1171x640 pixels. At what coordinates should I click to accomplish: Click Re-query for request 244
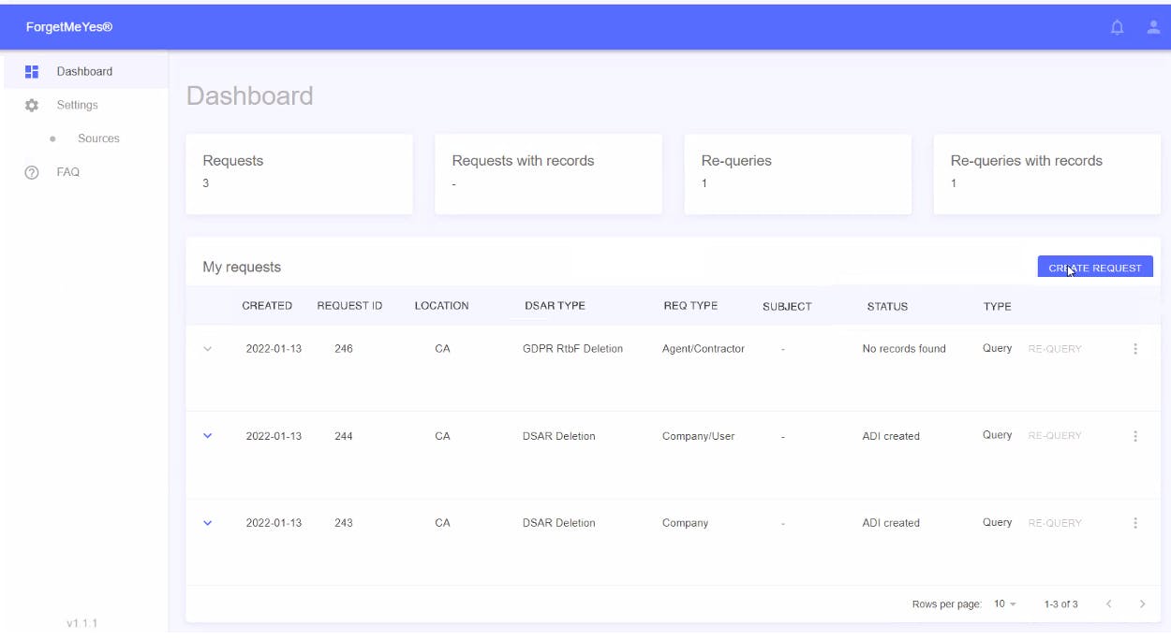[x=1055, y=436]
